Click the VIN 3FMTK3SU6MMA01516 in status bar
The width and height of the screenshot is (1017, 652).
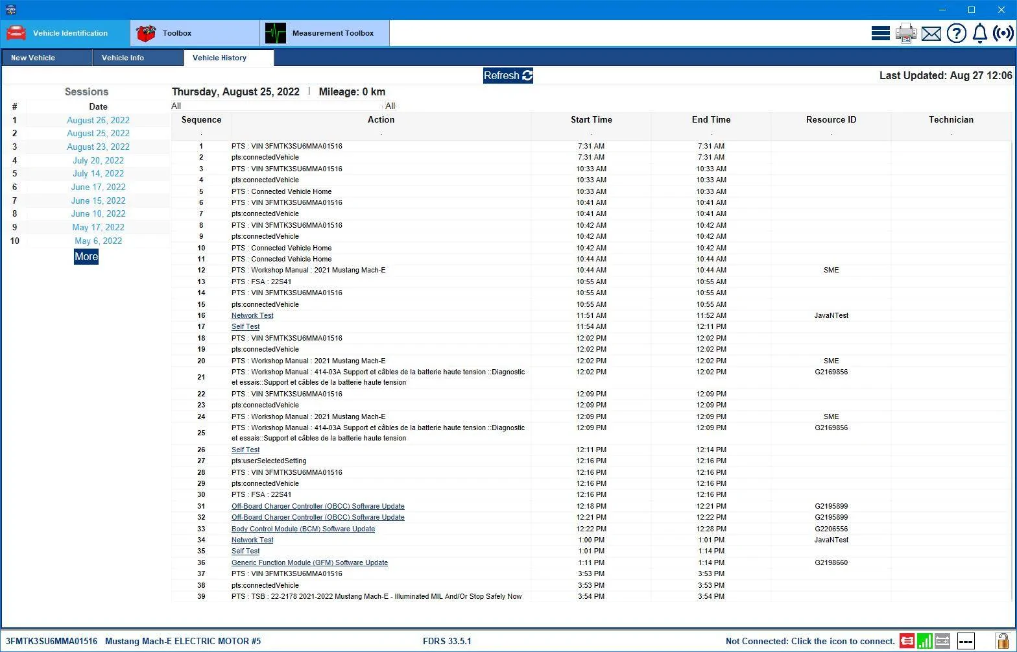[x=51, y=641]
